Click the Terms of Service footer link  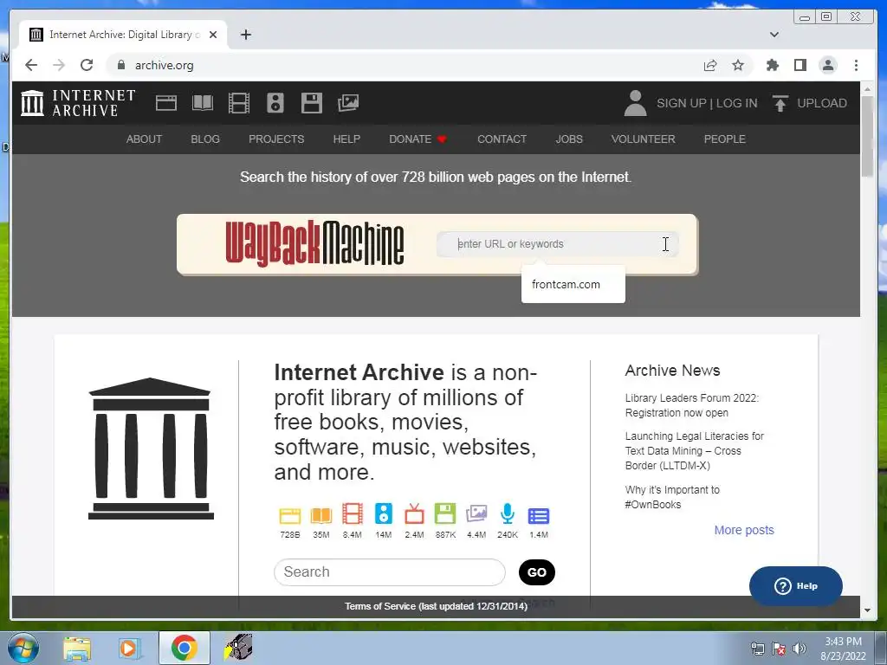coord(437,606)
